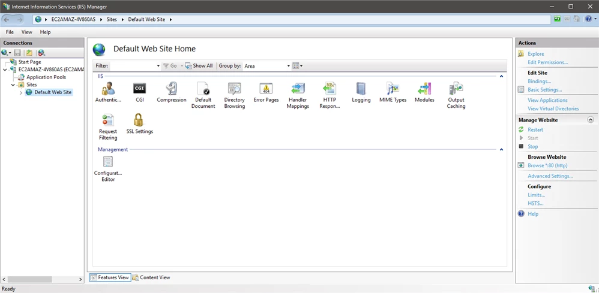The image size is (599, 293).
Task: Click the status bar network icon
Action: tap(592, 289)
